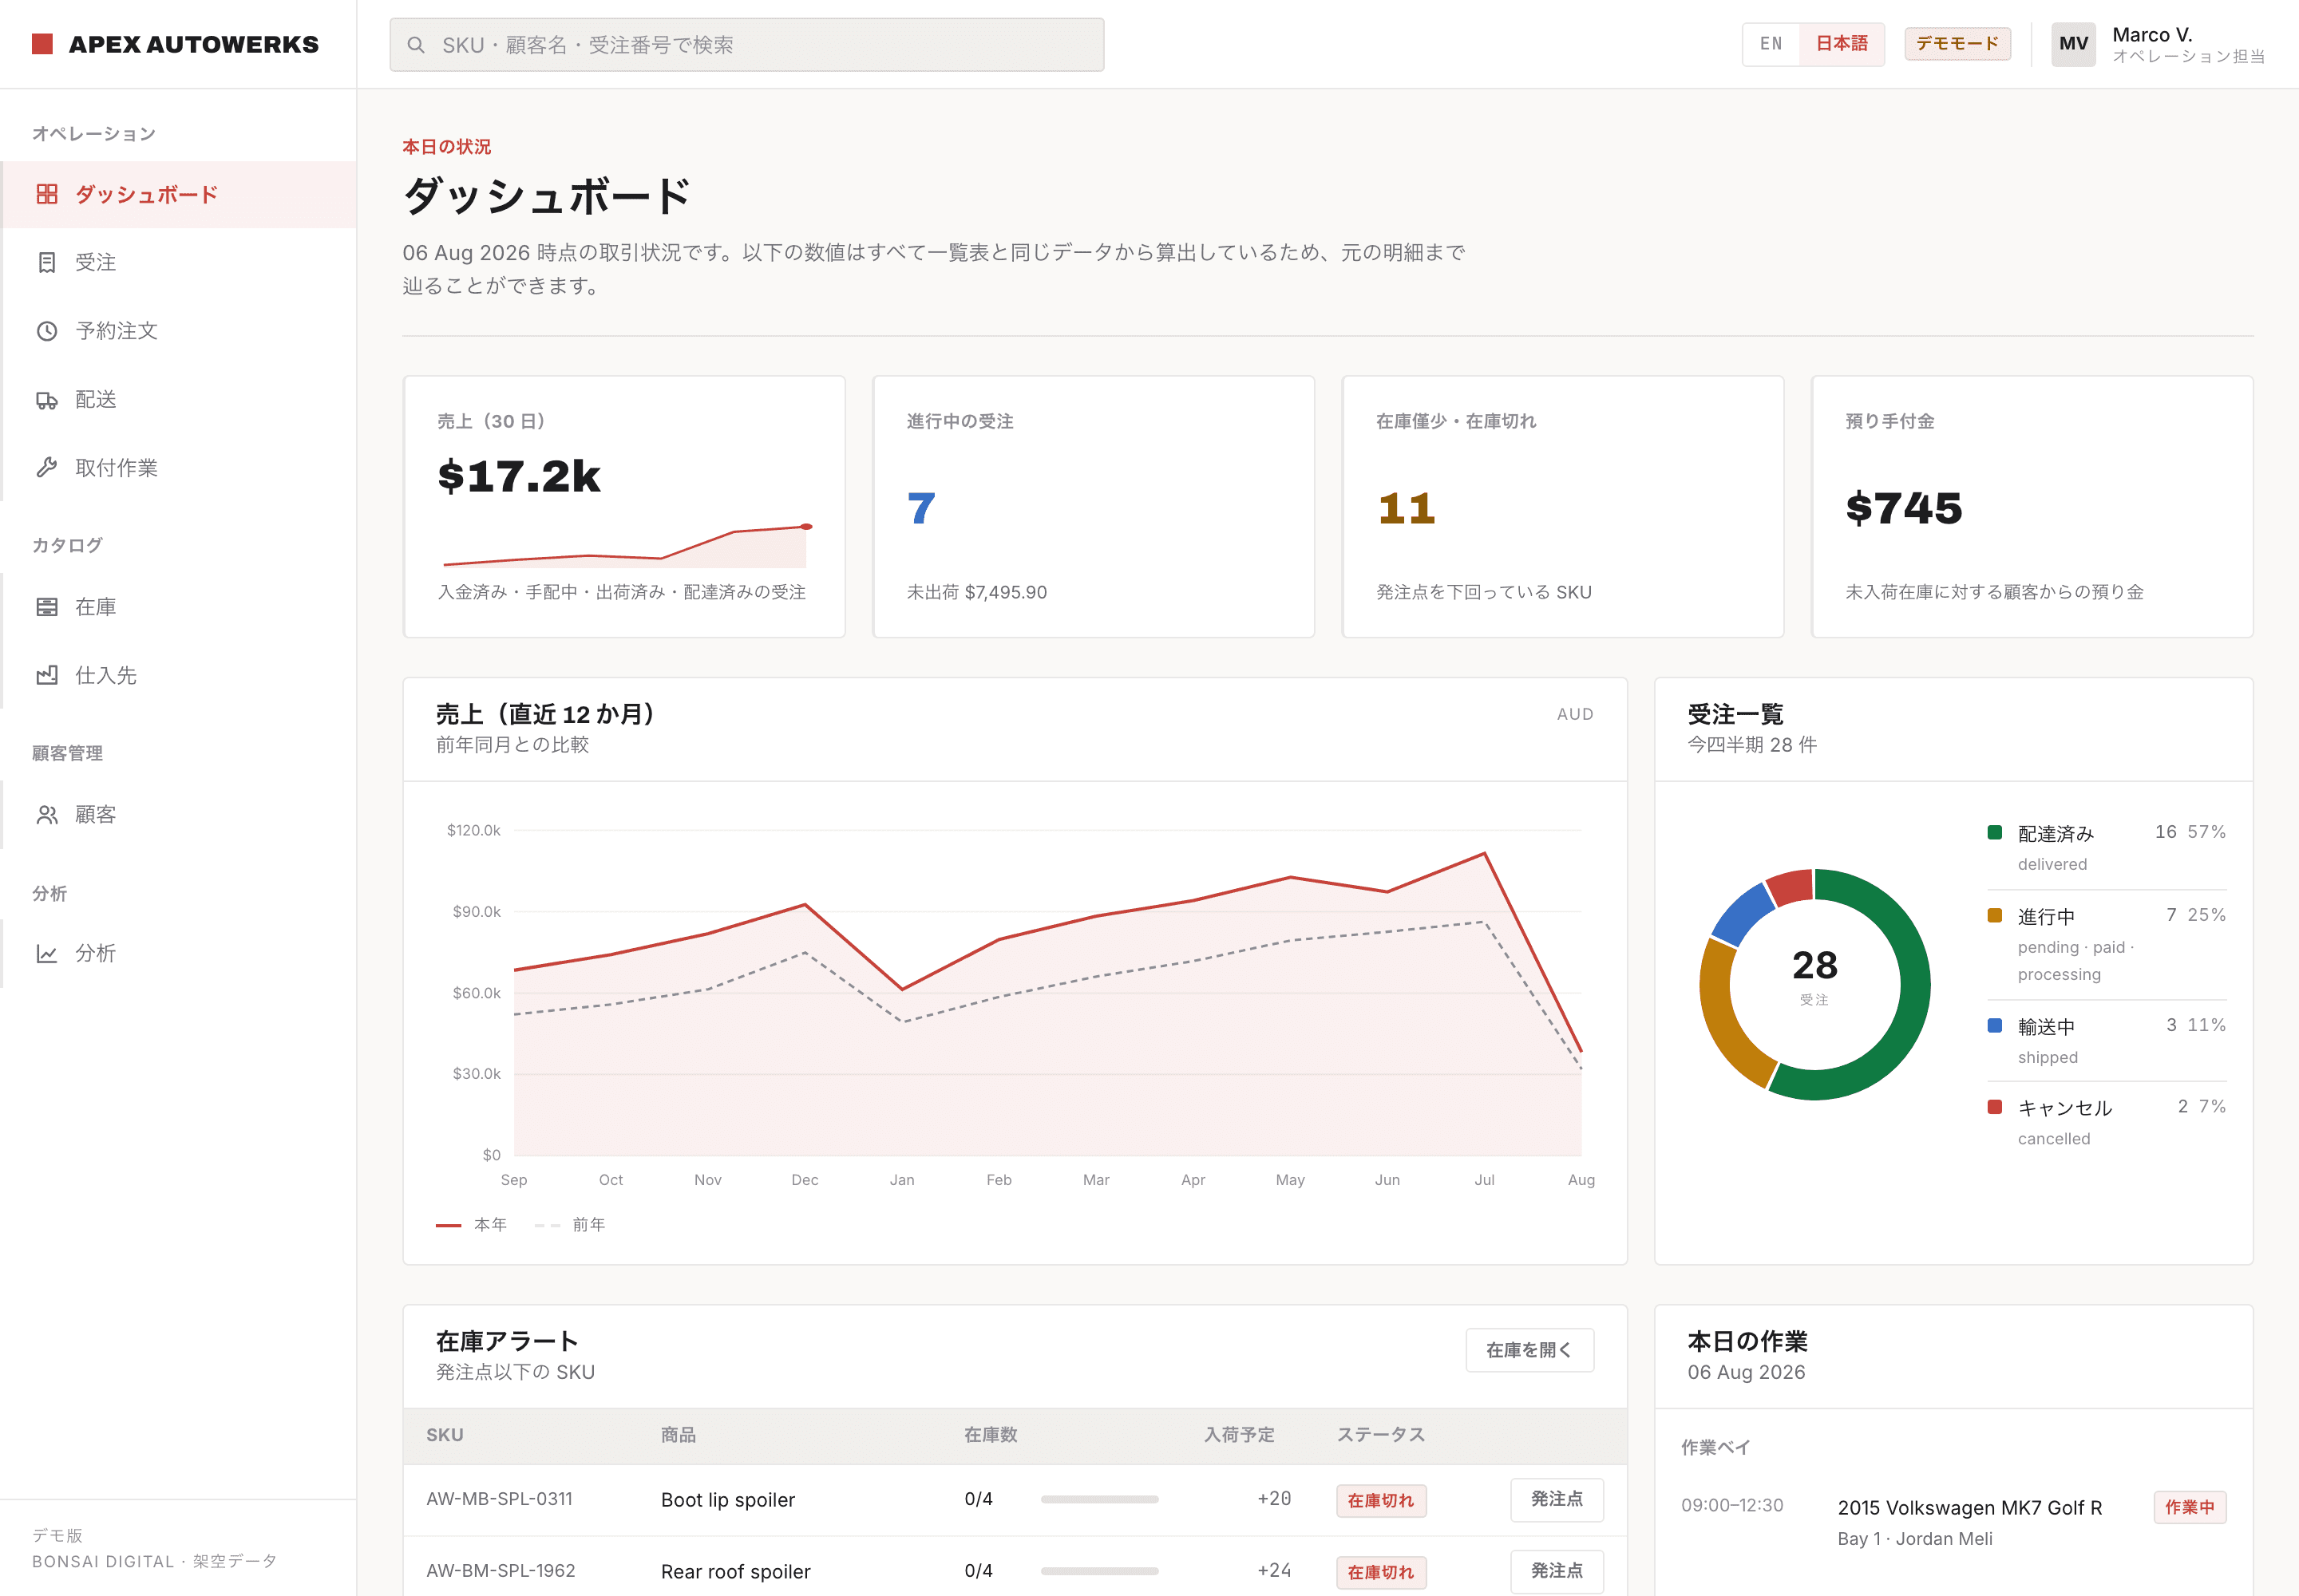The width and height of the screenshot is (2299, 1596).
Task: Click 在庫切れ status for Boot lip spoiler
Action: pos(1381,1500)
